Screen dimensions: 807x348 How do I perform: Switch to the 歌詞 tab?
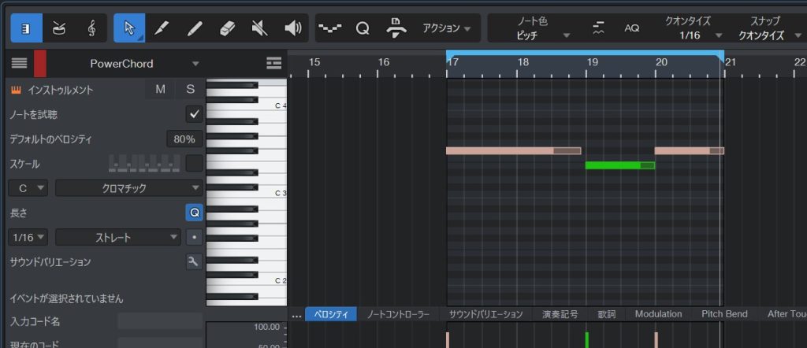click(x=606, y=314)
